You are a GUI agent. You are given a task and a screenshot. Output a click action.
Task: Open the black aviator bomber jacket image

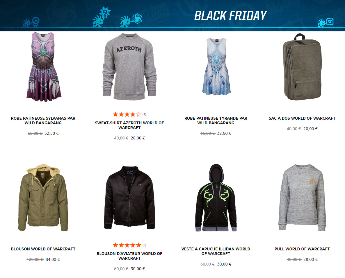click(129, 197)
